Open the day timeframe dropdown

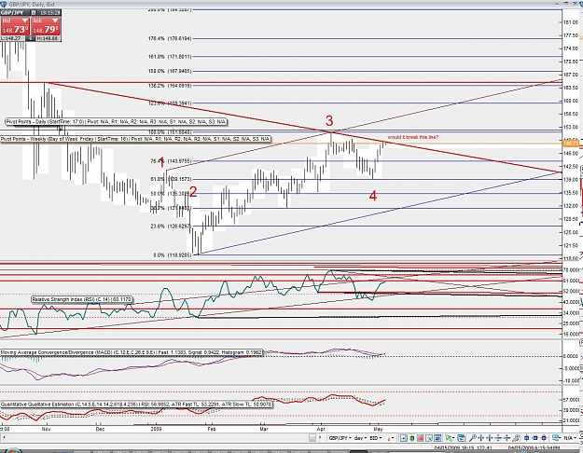[360, 438]
